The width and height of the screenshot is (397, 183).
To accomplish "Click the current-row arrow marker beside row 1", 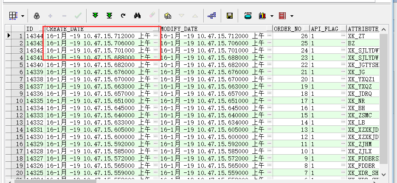I will click(x=8, y=36).
